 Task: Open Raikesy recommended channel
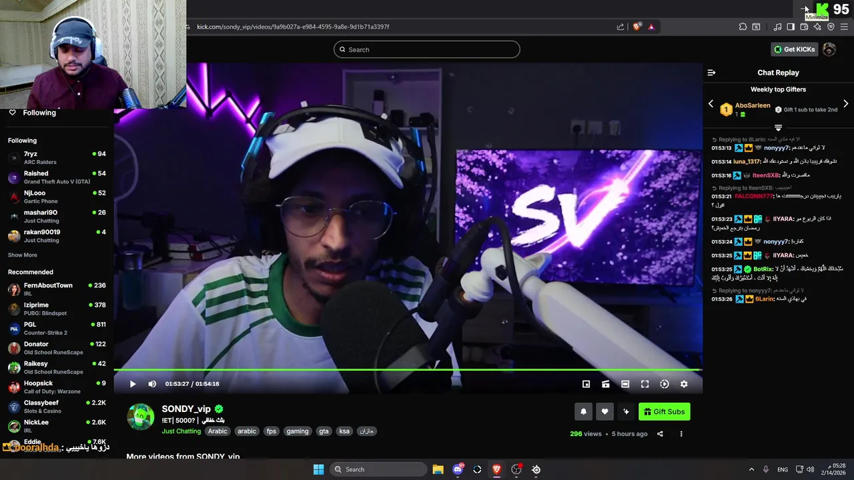tap(57, 367)
